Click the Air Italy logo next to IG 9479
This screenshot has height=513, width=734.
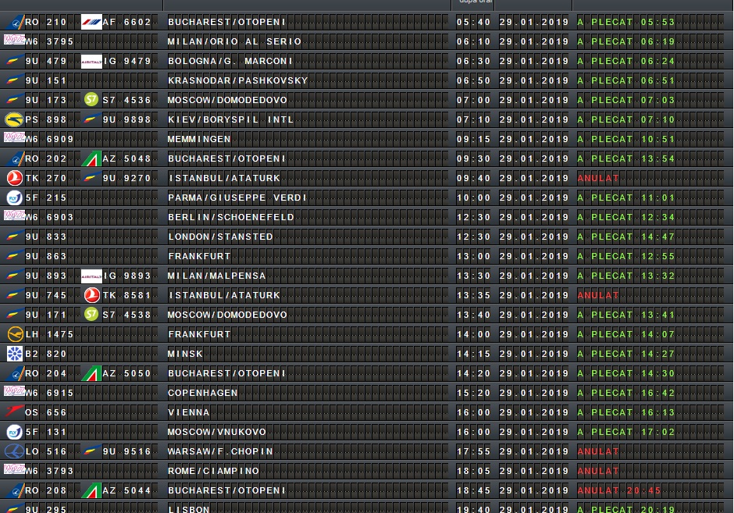(91, 61)
